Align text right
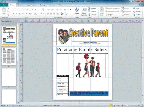Screen dimensions: 144x107 pos(54,14)
